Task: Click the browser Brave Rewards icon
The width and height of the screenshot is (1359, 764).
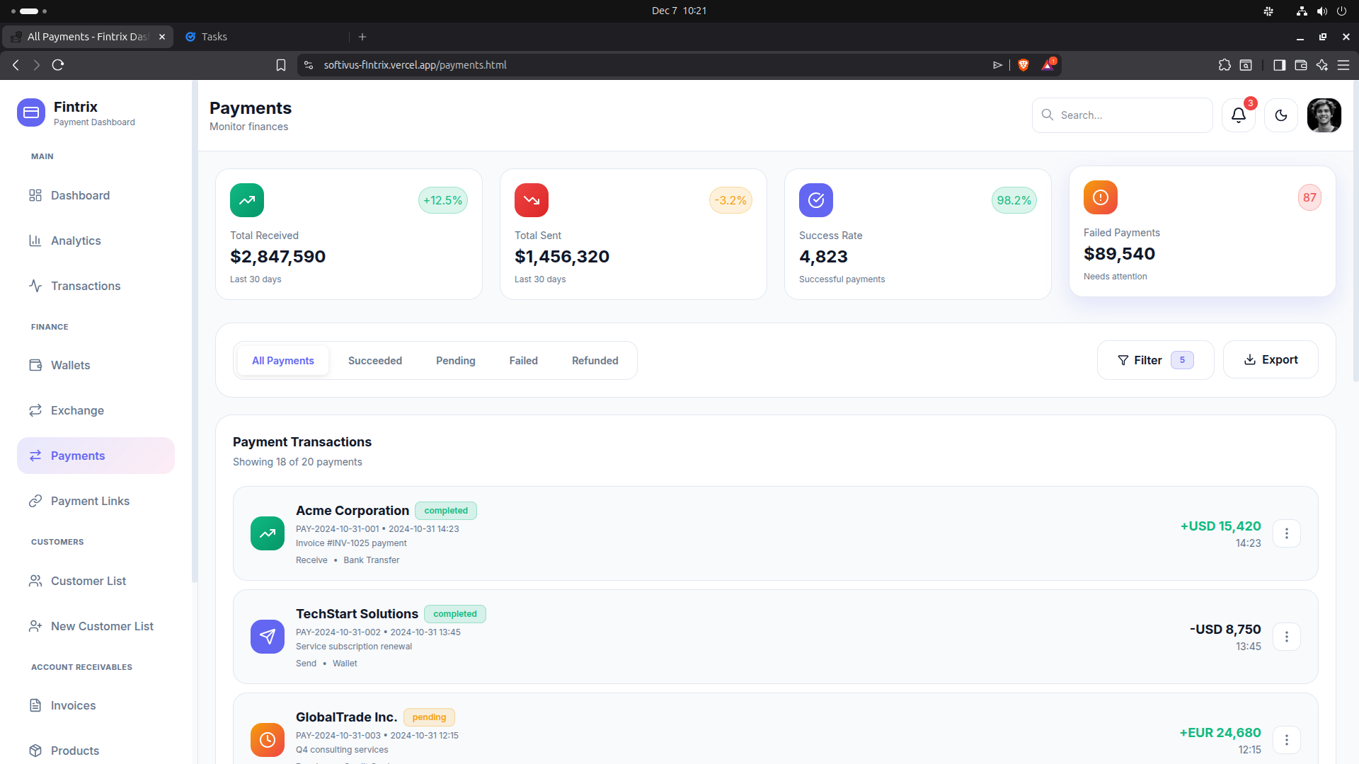Action: 1048,64
